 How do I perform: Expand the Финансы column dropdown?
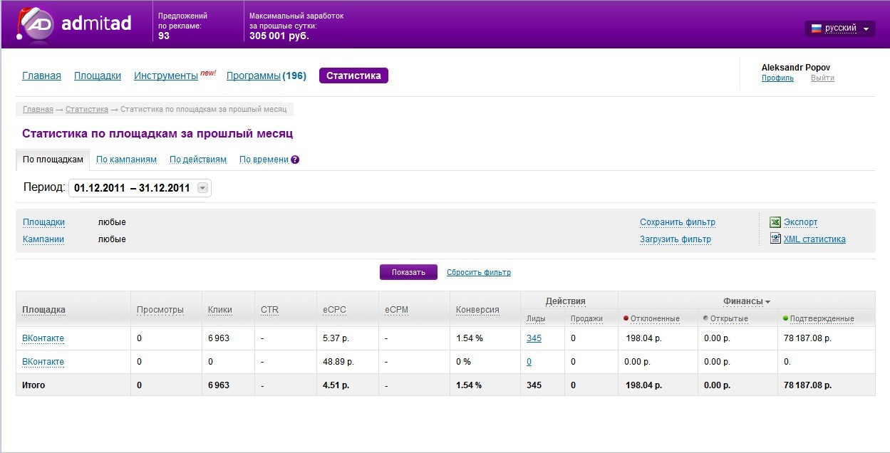point(746,301)
